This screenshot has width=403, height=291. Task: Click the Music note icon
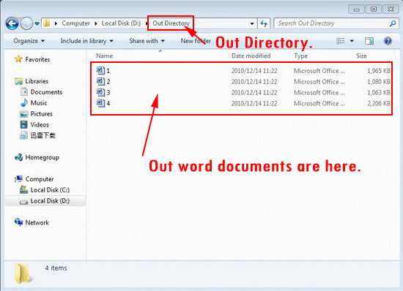click(24, 102)
